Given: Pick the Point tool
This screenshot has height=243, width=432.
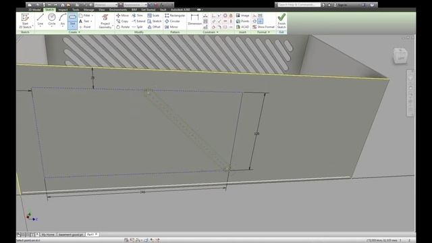Looking at the screenshot, I should [x=85, y=27].
